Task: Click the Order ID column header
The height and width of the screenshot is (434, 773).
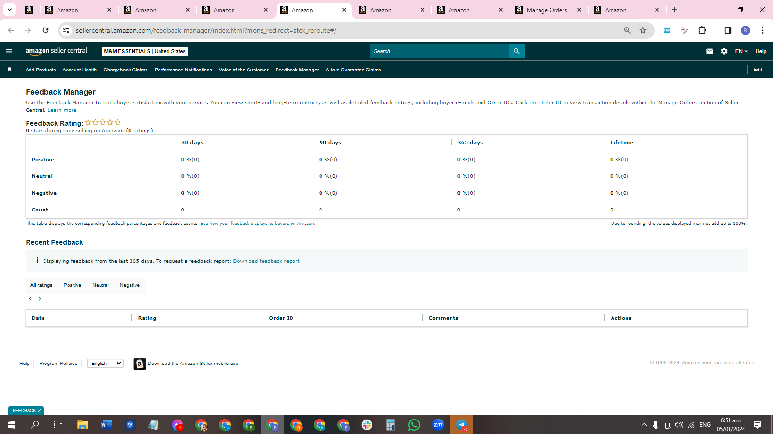Action: pos(281,318)
